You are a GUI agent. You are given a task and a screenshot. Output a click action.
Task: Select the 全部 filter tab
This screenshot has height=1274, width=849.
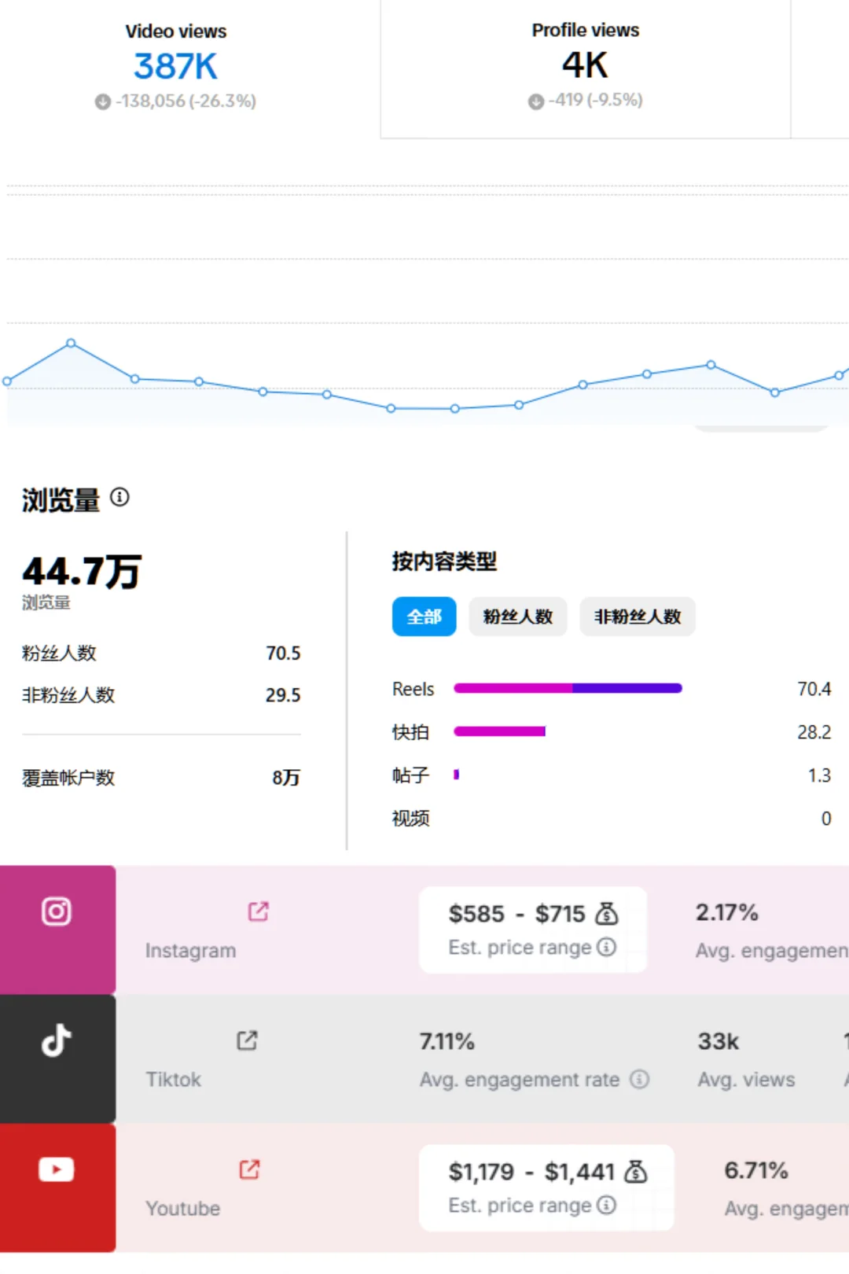(424, 617)
